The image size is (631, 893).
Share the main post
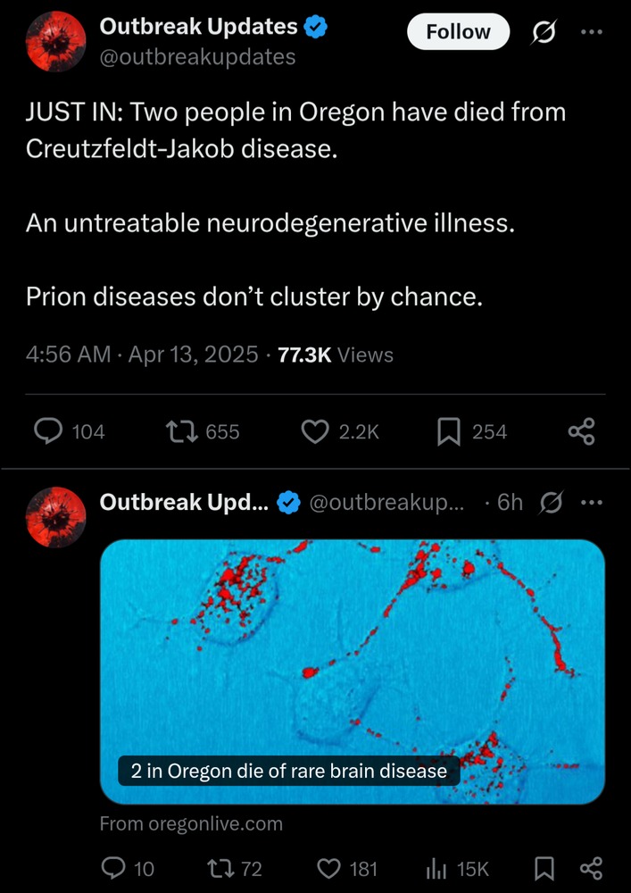coord(582,431)
